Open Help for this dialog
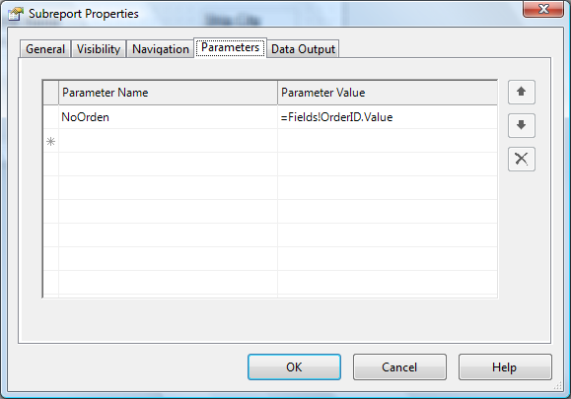The image size is (571, 399). 505,367
